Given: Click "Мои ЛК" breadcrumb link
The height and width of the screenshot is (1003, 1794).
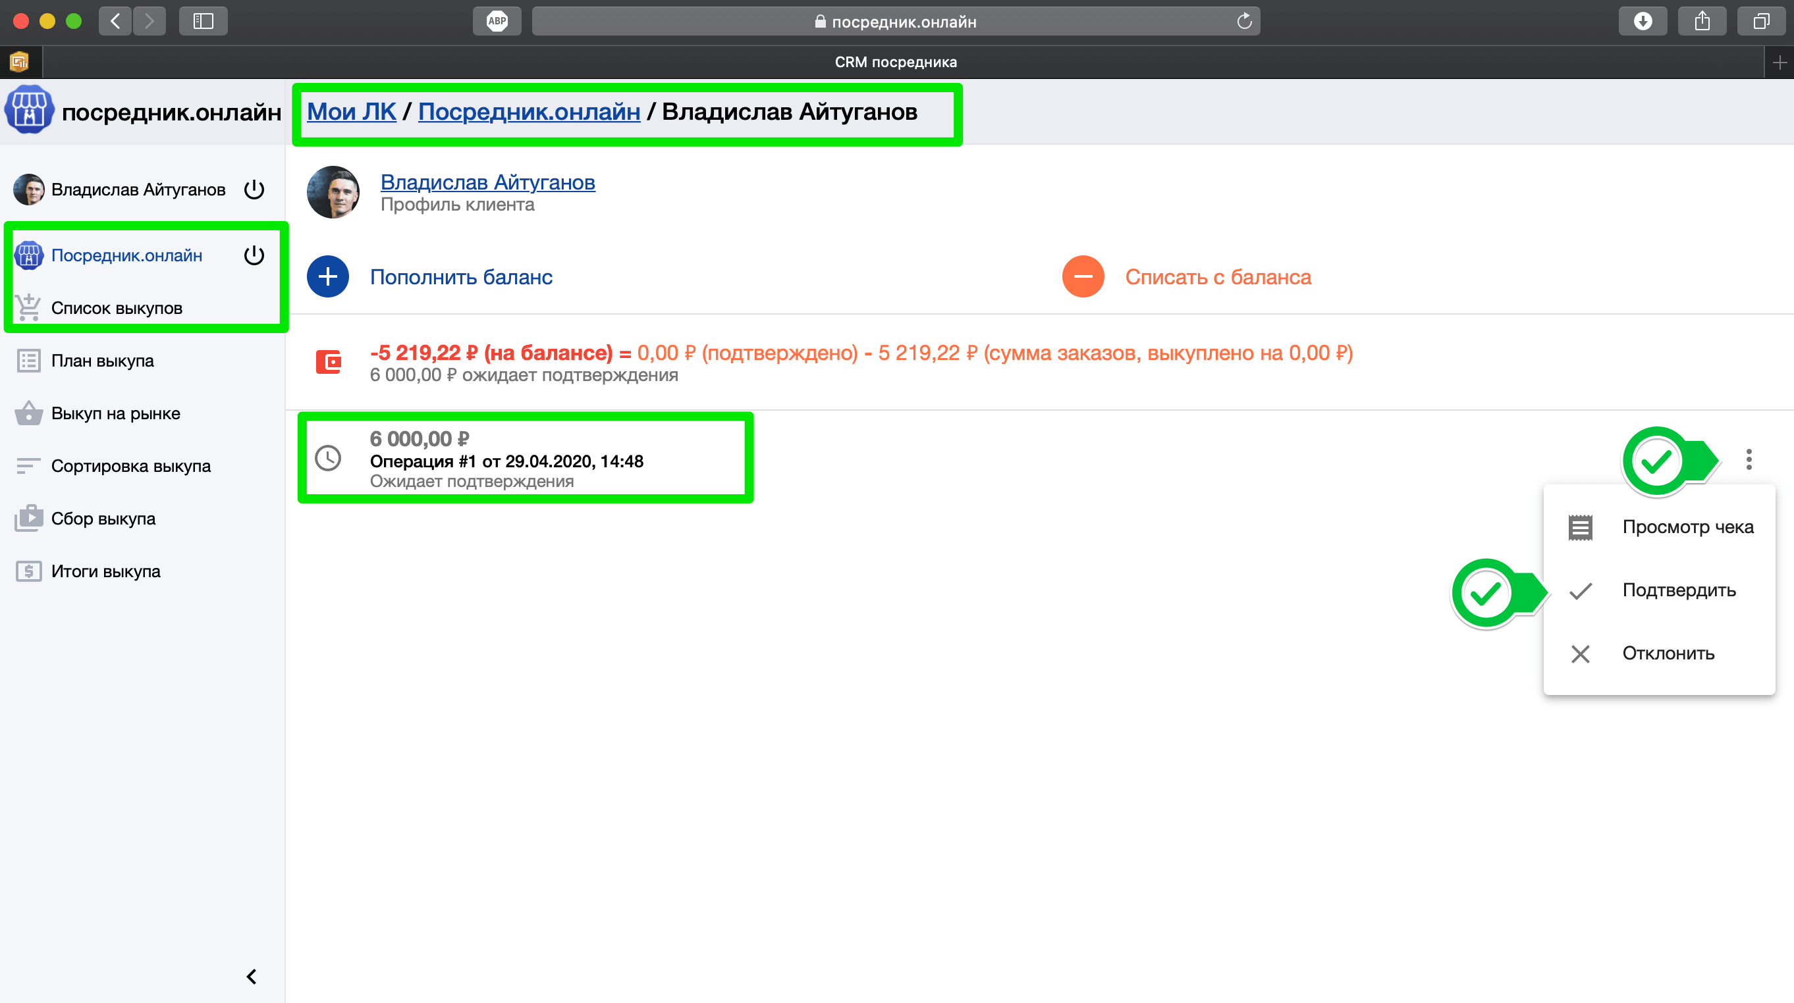Looking at the screenshot, I should click(351, 111).
